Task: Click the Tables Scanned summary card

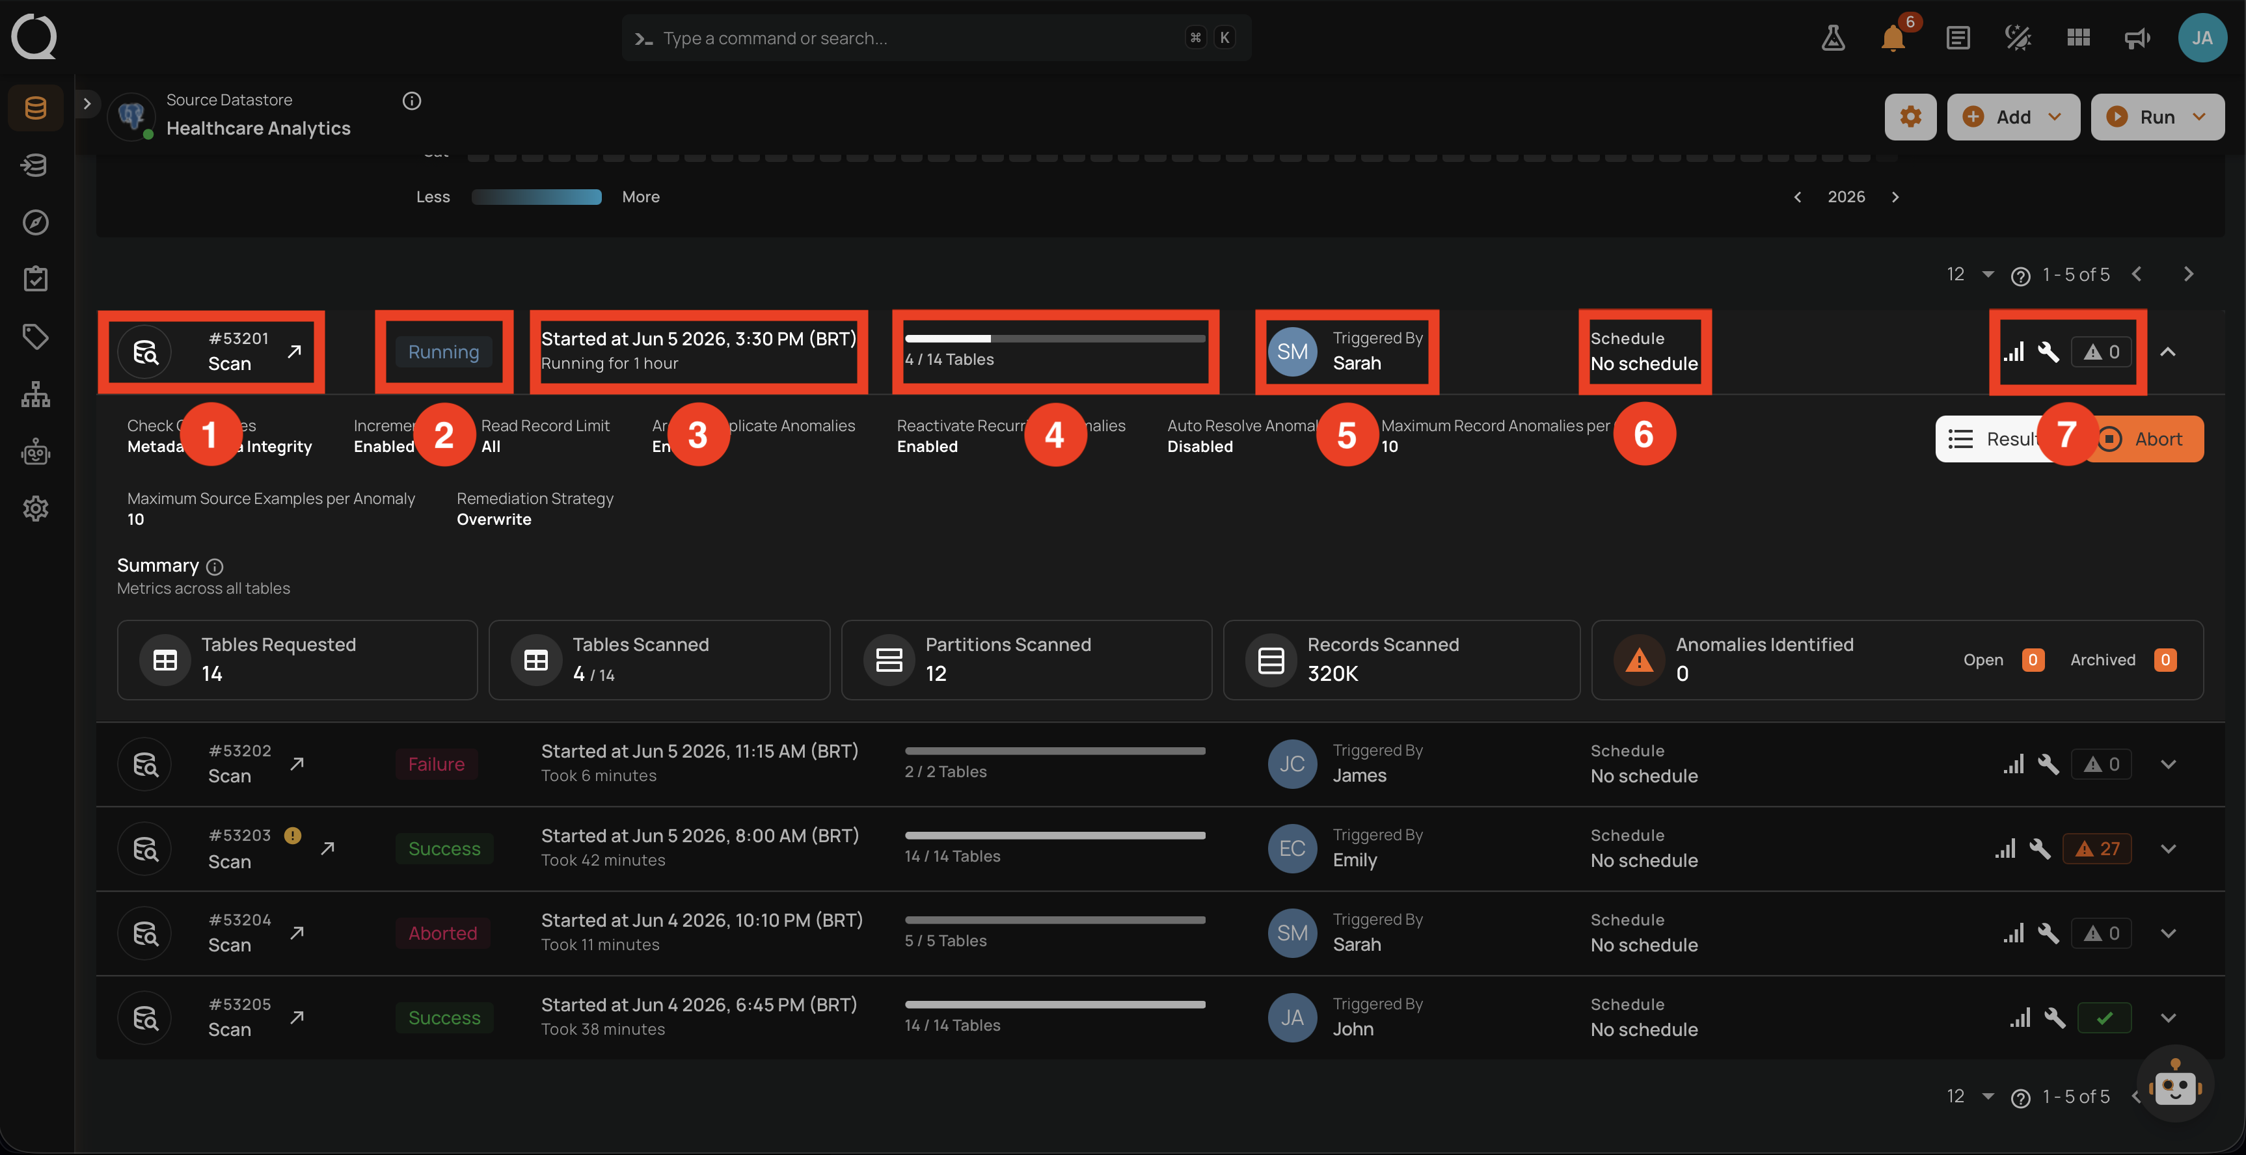Action: tap(659, 660)
